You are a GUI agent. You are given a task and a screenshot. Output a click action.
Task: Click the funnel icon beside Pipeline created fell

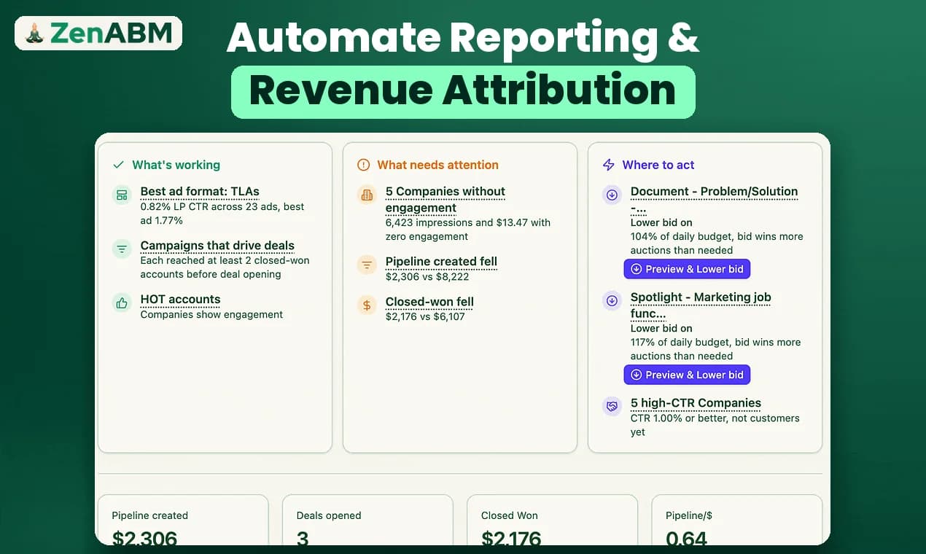pyautogui.click(x=367, y=265)
